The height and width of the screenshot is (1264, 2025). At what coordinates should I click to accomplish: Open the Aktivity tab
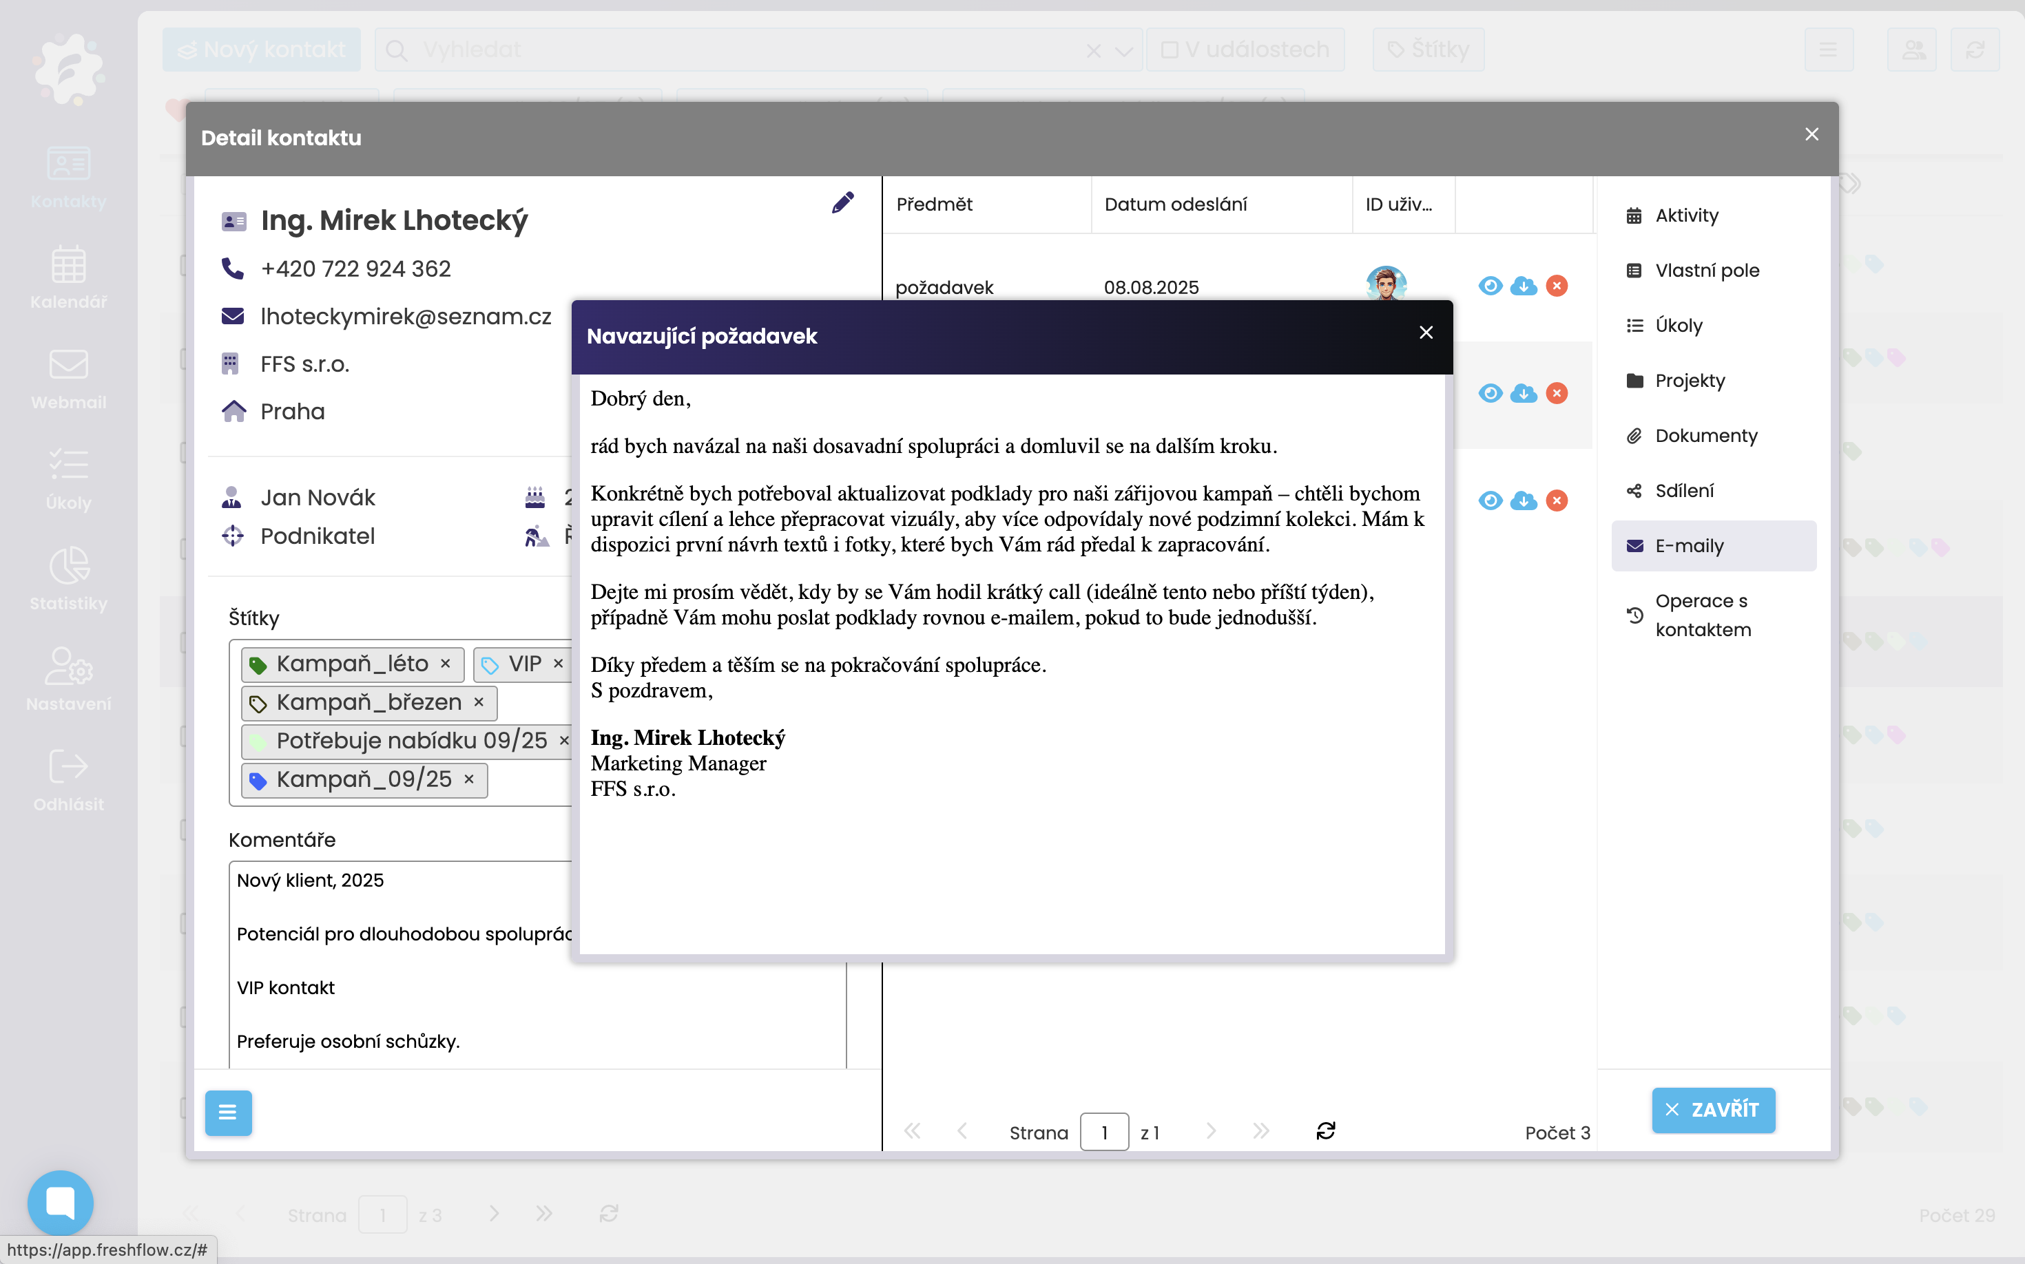click(1686, 215)
